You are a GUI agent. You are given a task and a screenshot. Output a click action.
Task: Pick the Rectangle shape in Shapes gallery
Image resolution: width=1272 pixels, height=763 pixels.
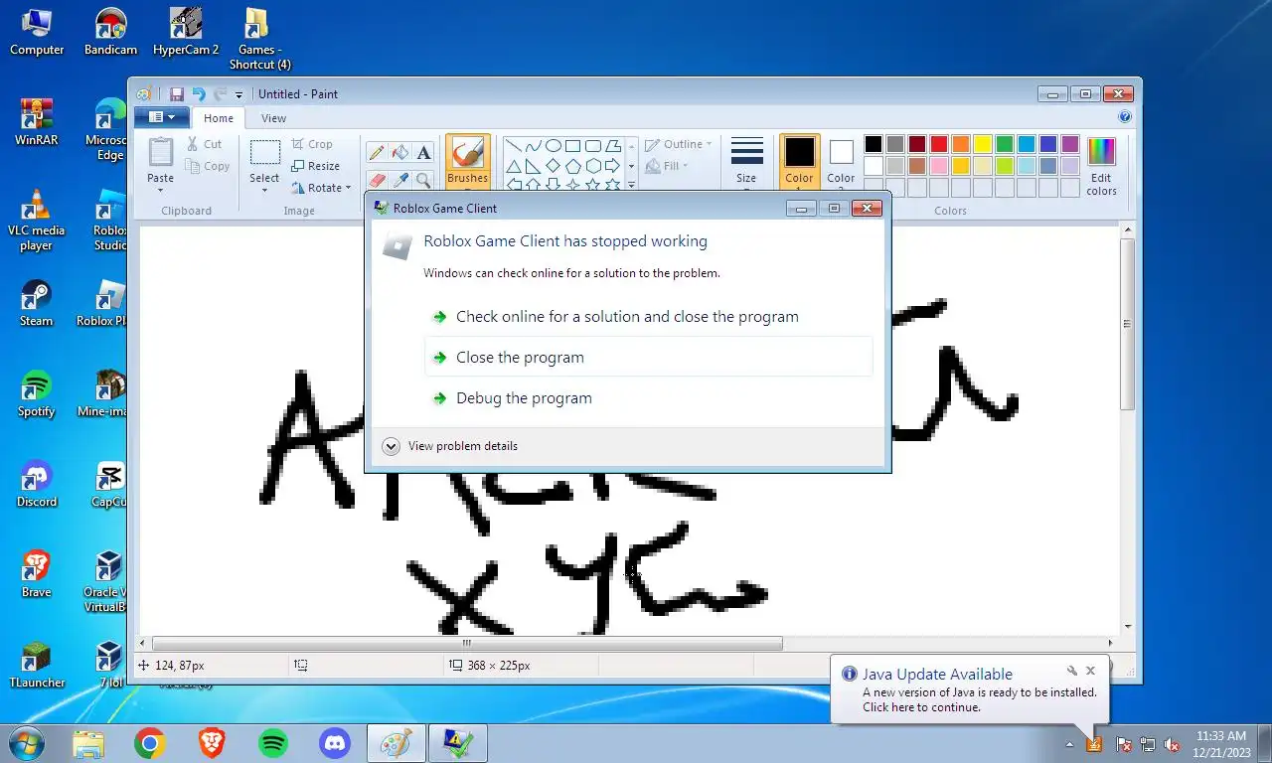click(x=573, y=146)
